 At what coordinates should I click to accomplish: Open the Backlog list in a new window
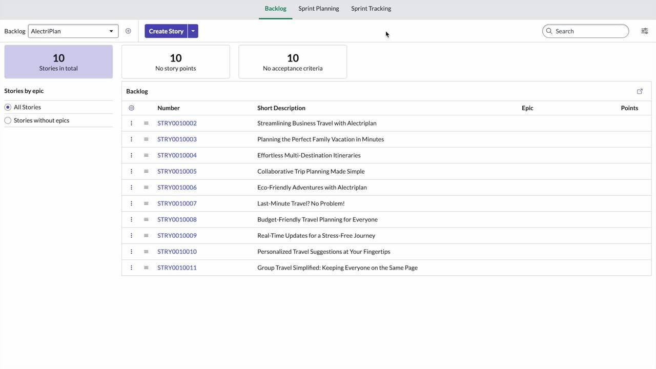tap(640, 91)
